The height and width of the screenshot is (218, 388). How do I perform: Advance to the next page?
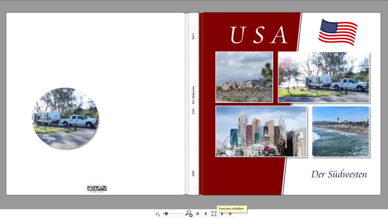222,214
